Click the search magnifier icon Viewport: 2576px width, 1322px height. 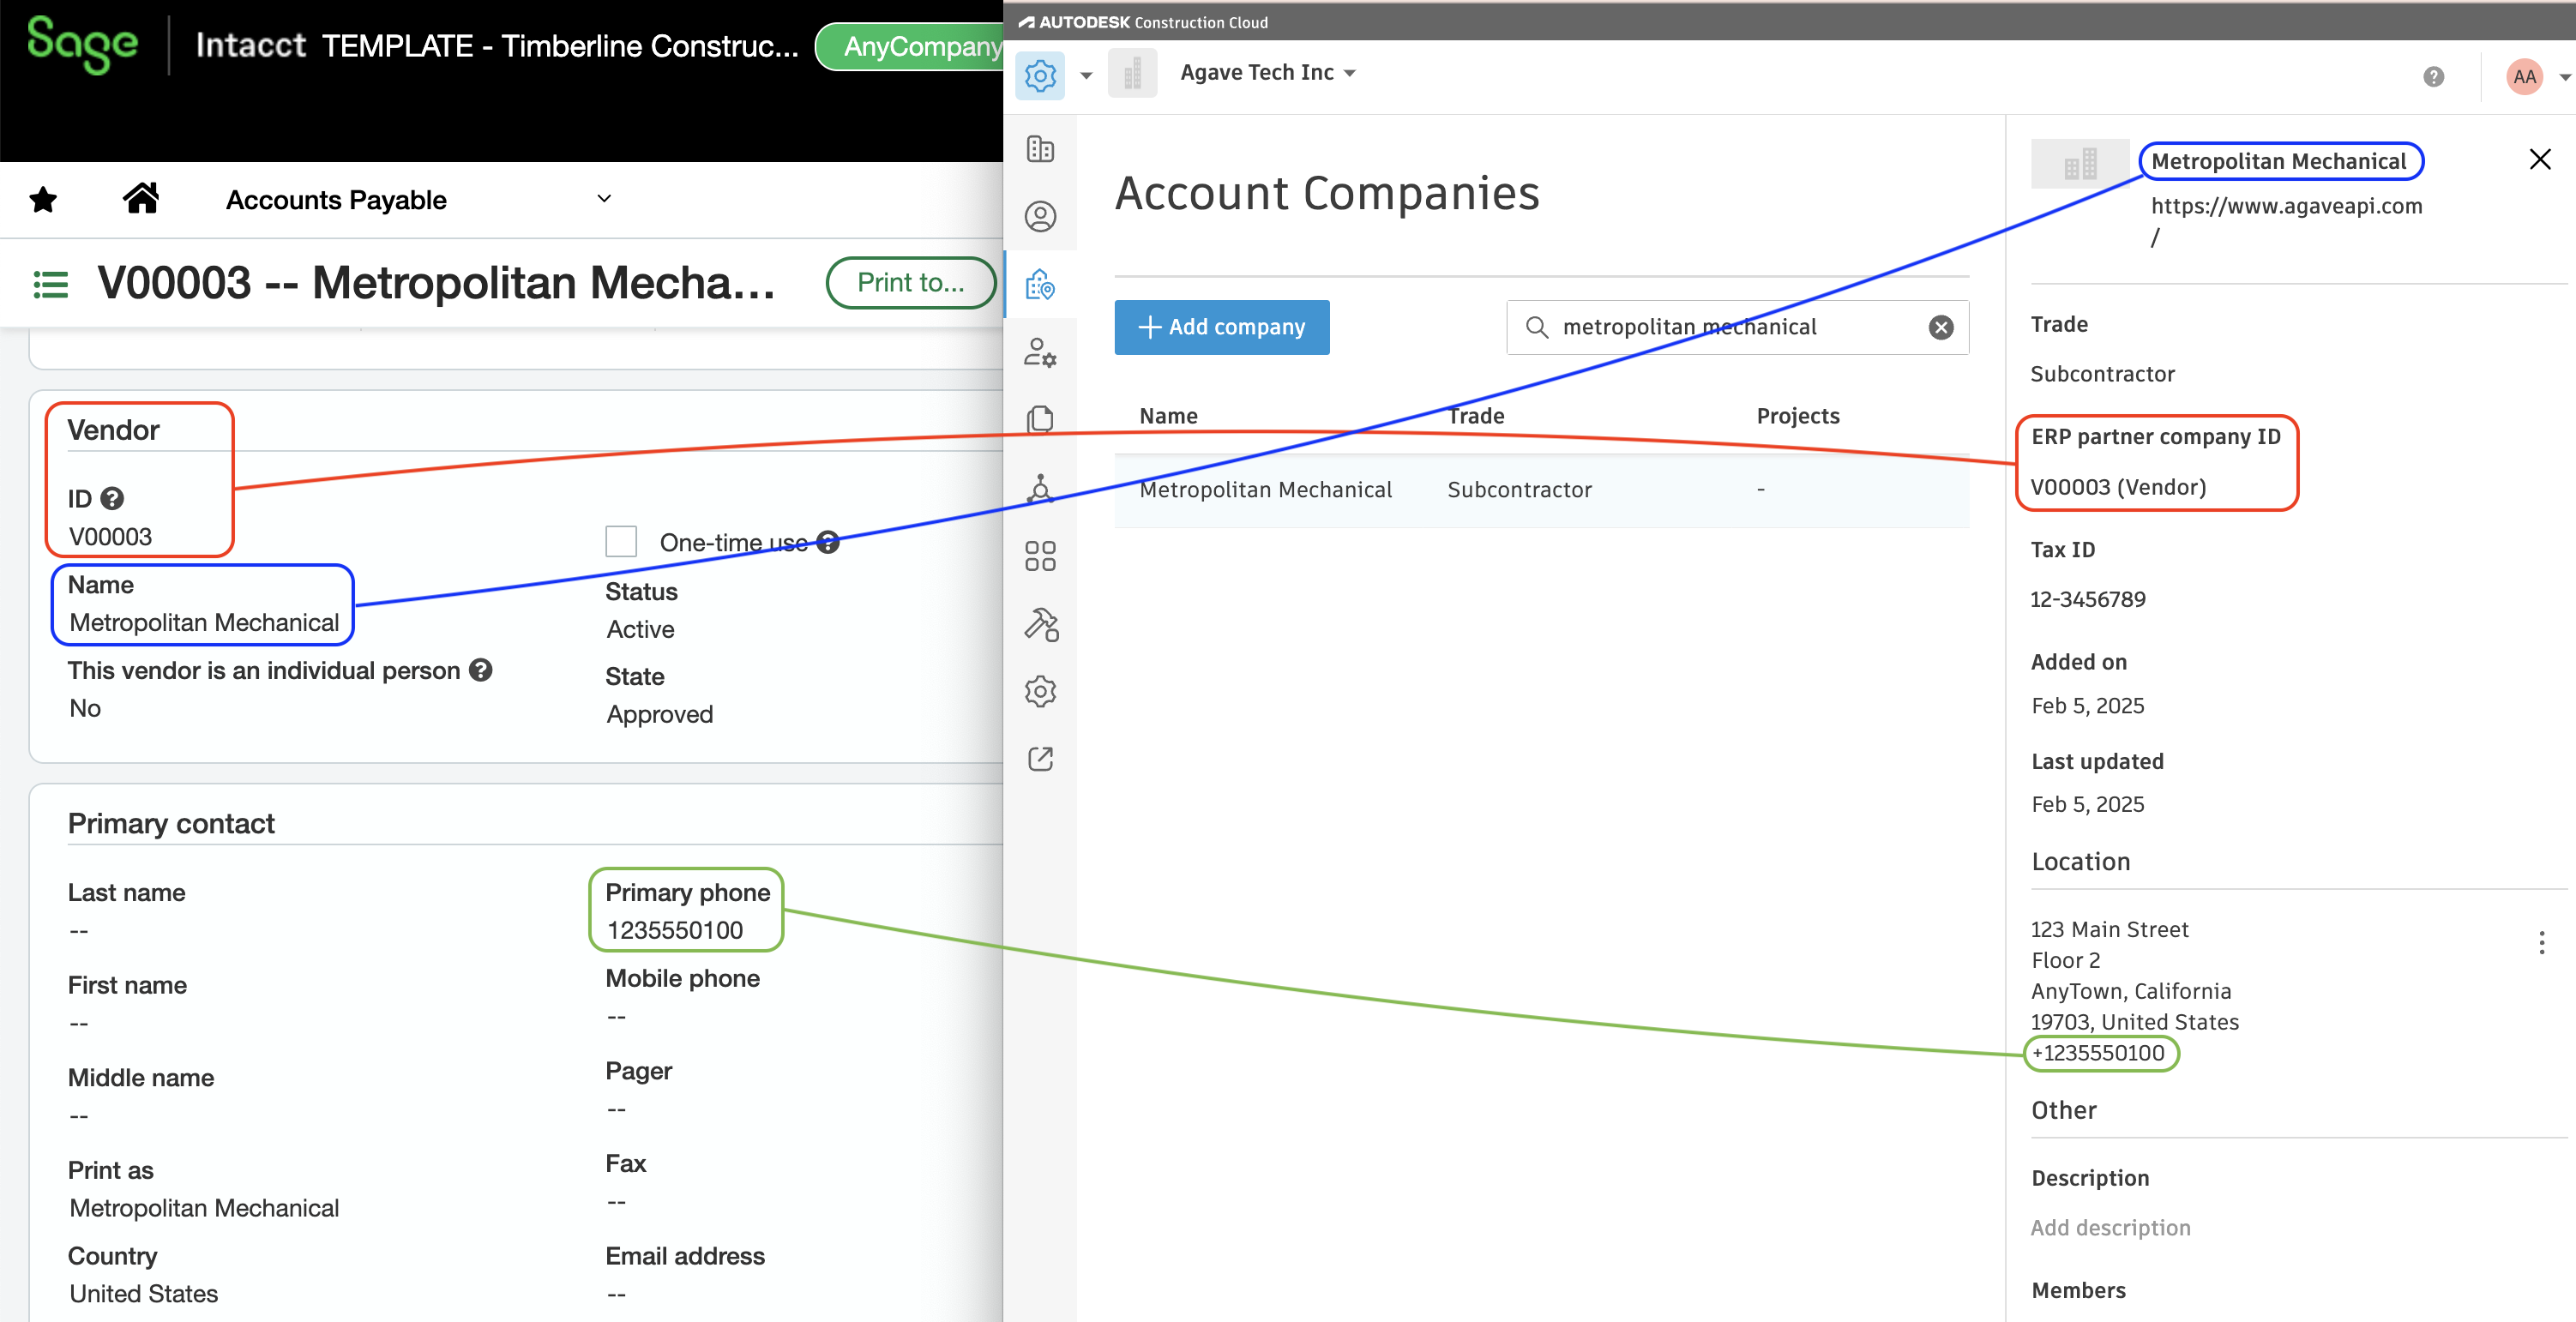tap(1537, 327)
